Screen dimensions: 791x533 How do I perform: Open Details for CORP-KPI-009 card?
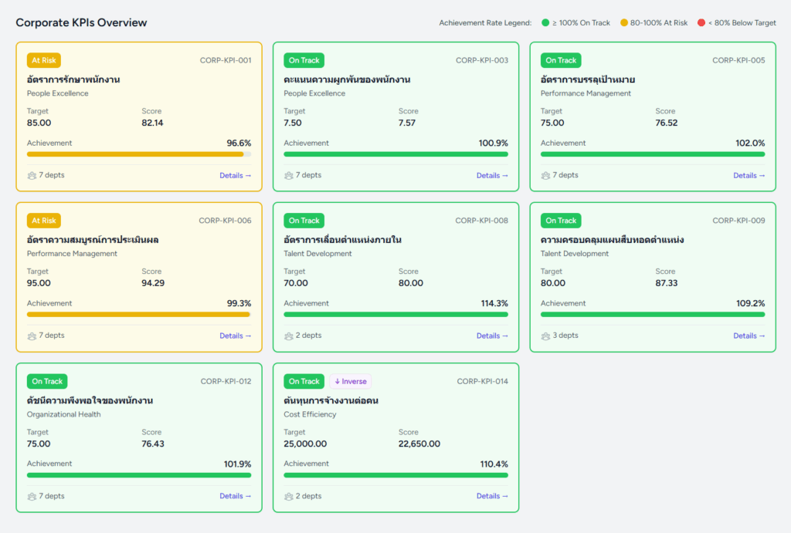pos(749,336)
